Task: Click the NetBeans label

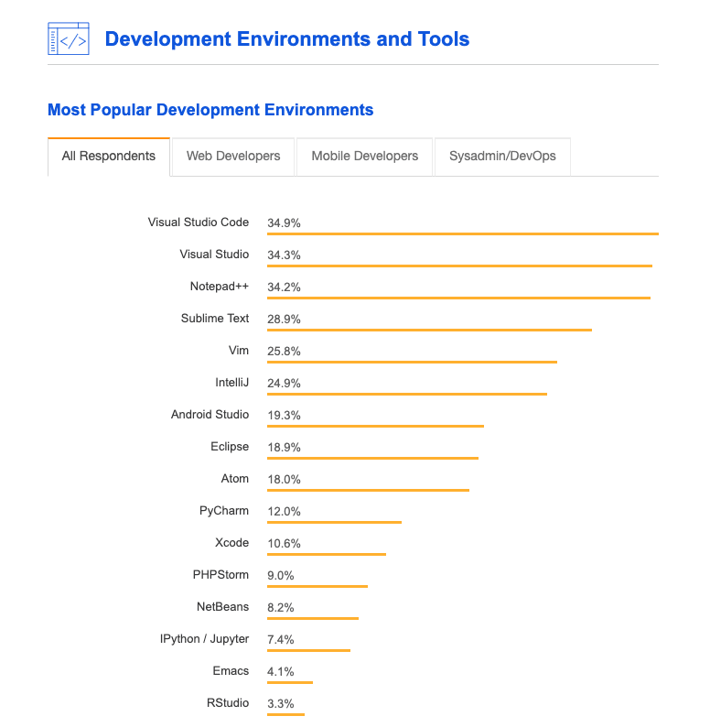Action: click(222, 606)
